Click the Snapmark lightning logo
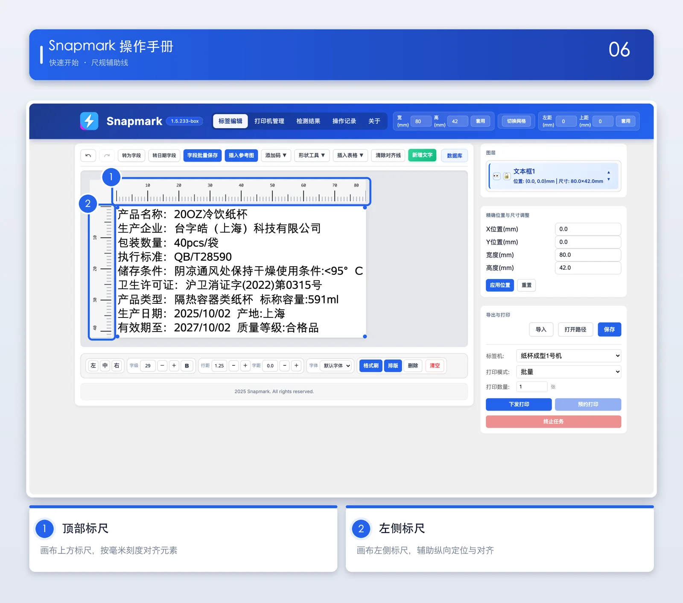This screenshot has height=603, width=683. (x=89, y=121)
